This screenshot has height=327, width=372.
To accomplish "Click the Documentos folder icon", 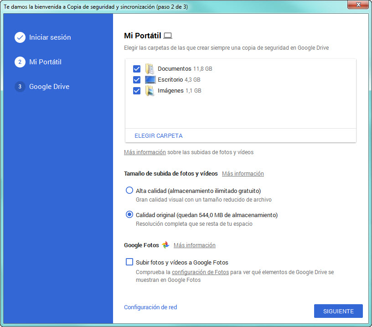I will click(x=150, y=69).
